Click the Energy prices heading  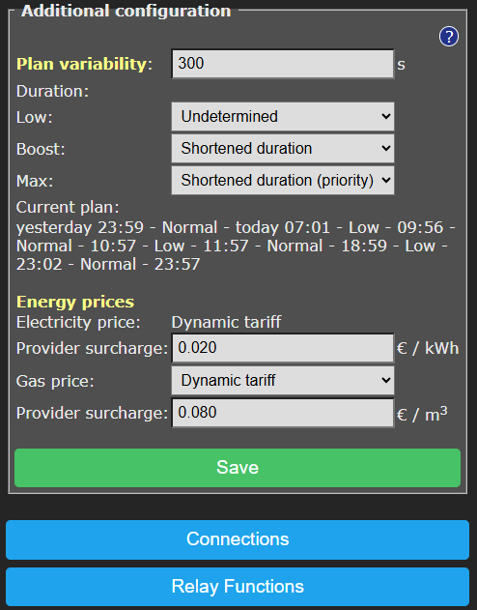pos(75,302)
